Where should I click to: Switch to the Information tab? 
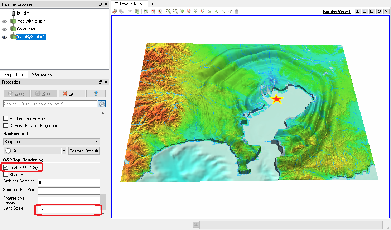(x=42, y=75)
